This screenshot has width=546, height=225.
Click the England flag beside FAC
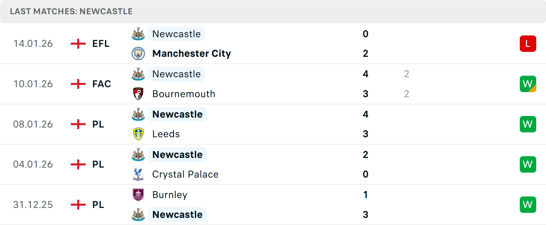(x=78, y=84)
